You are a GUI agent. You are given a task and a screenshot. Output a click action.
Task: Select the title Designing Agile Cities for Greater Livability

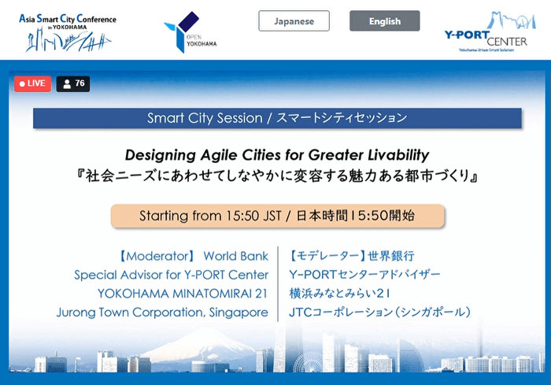pos(277,155)
